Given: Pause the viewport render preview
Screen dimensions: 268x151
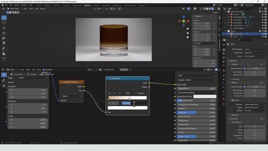Looking at the screenshot, I should (219, 8).
